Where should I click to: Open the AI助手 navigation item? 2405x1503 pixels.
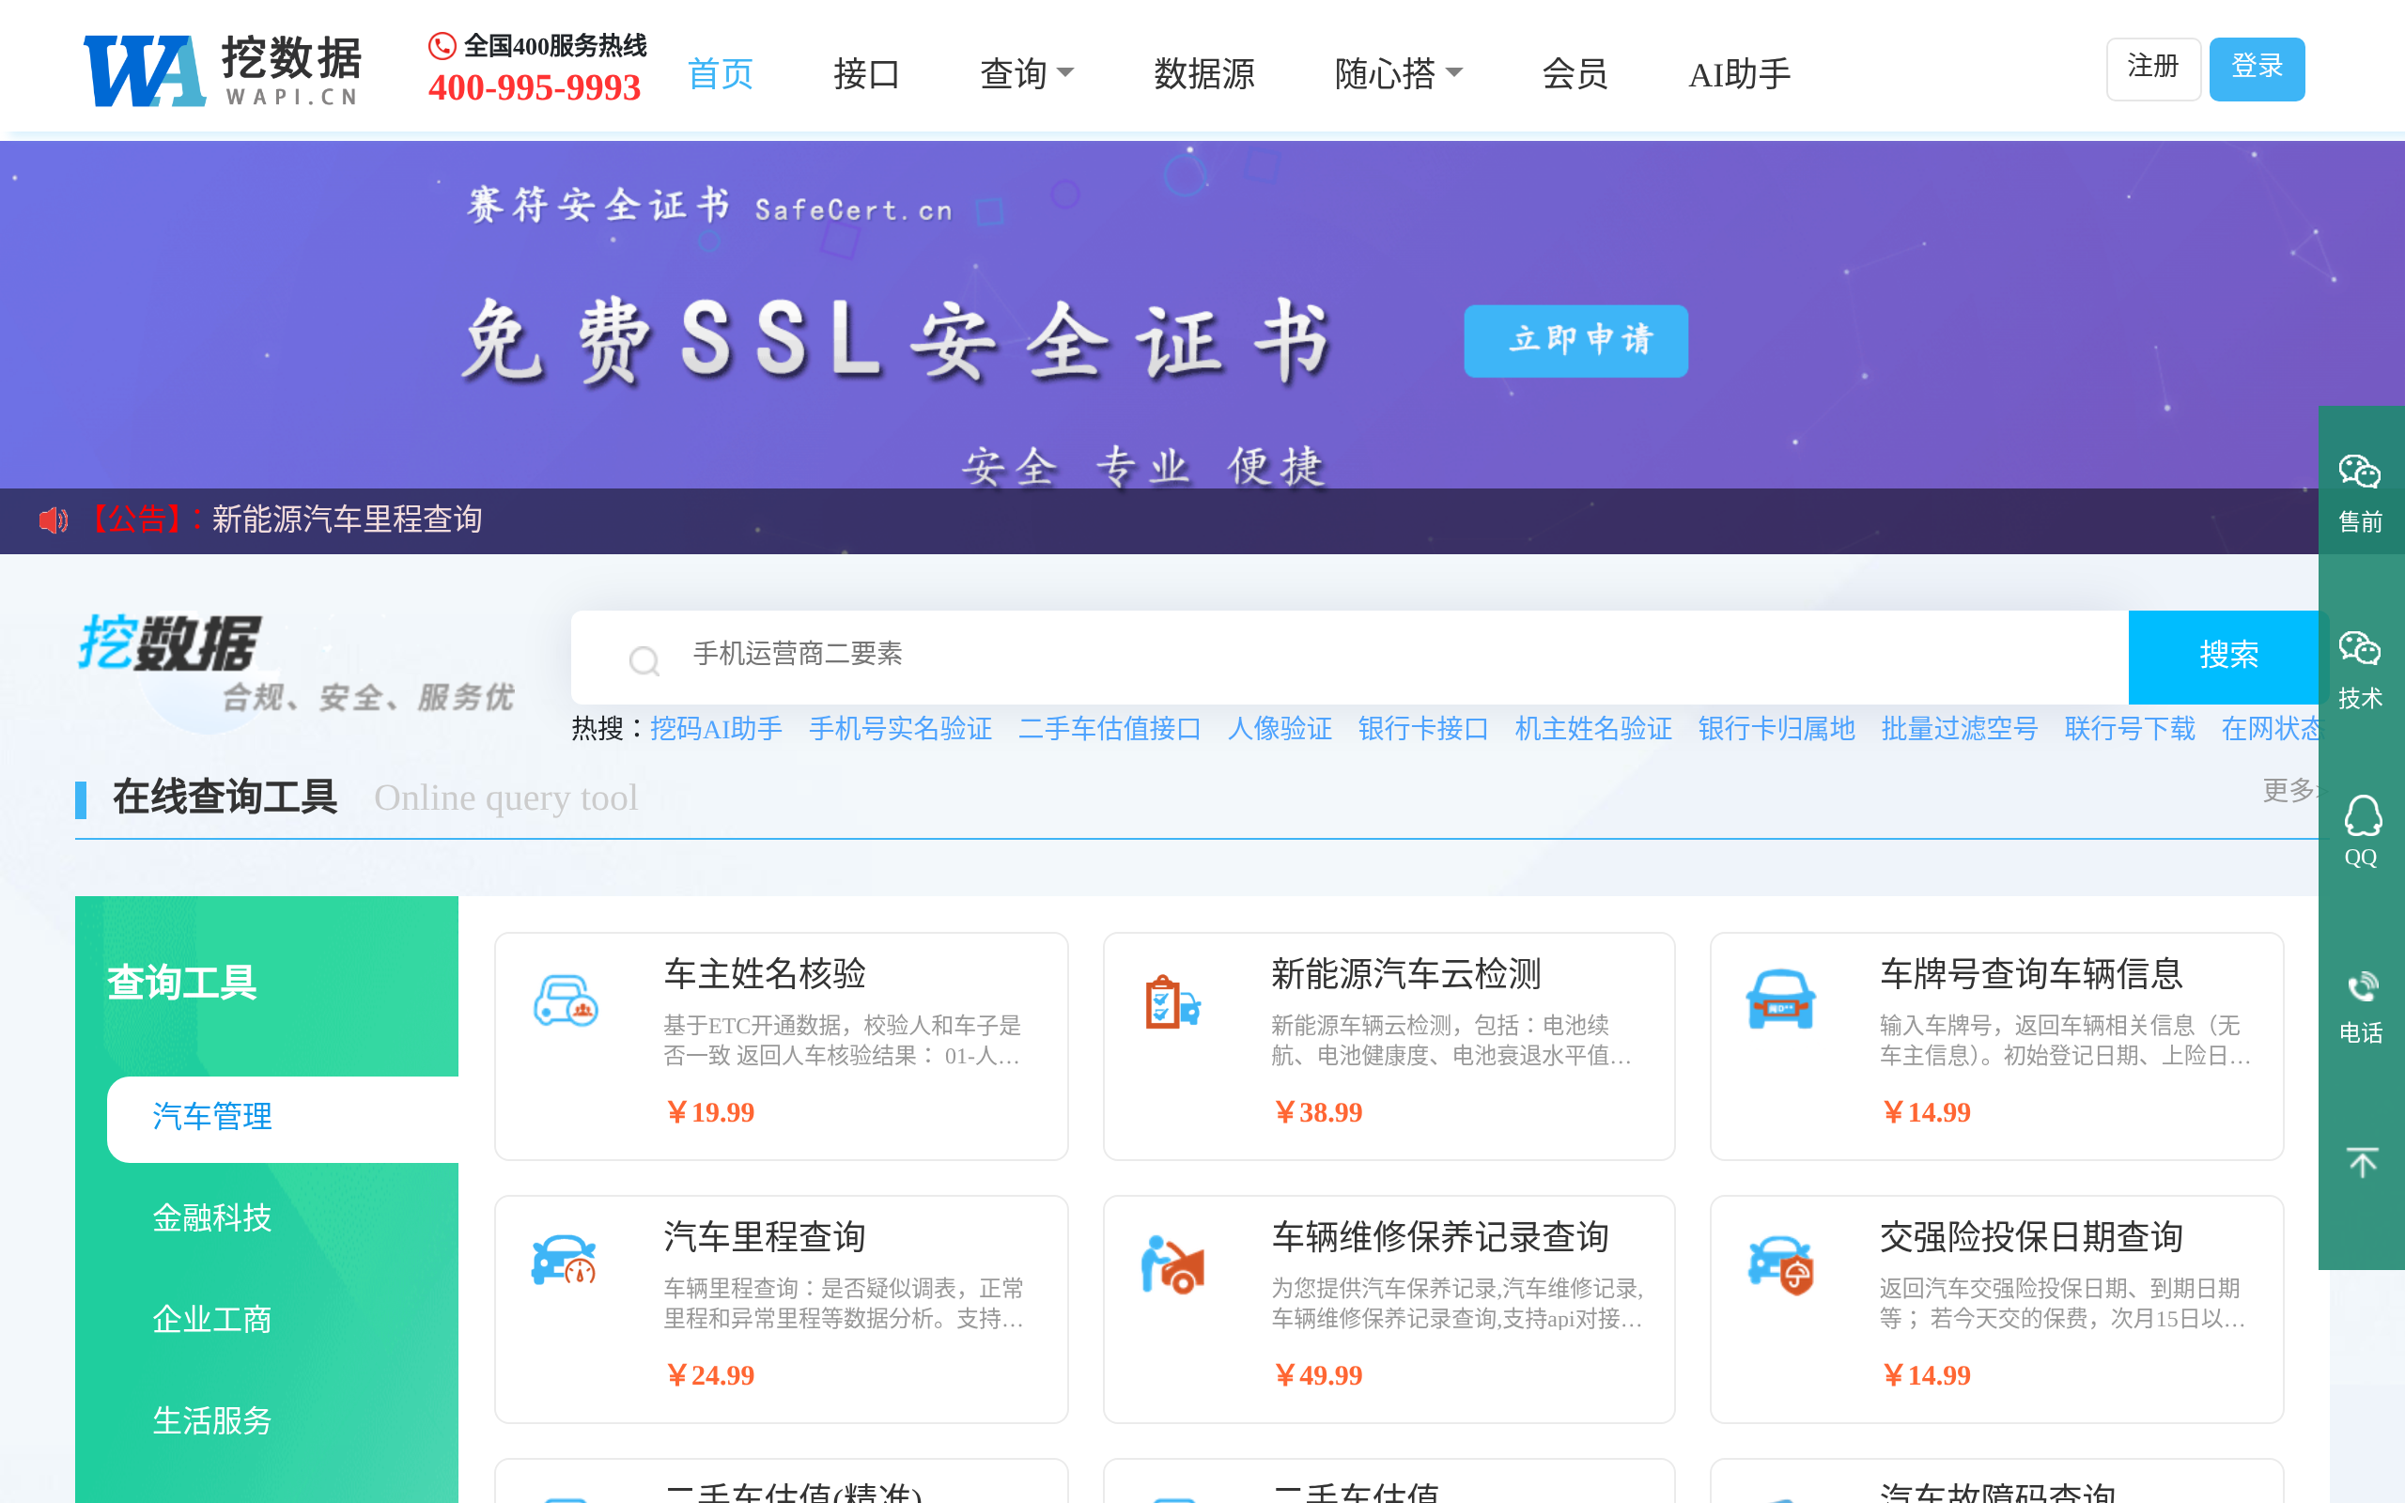pos(1739,73)
